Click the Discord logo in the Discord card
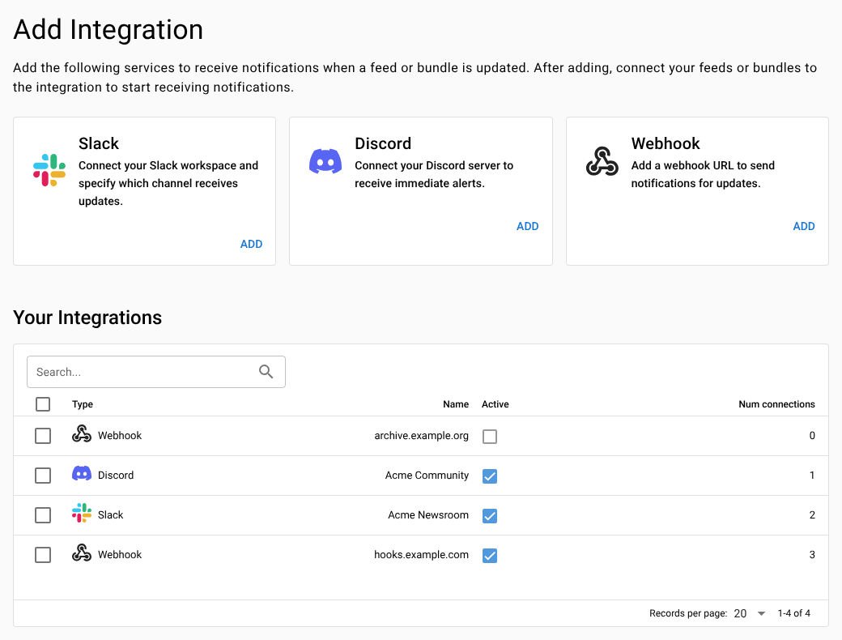 click(325, 161)
